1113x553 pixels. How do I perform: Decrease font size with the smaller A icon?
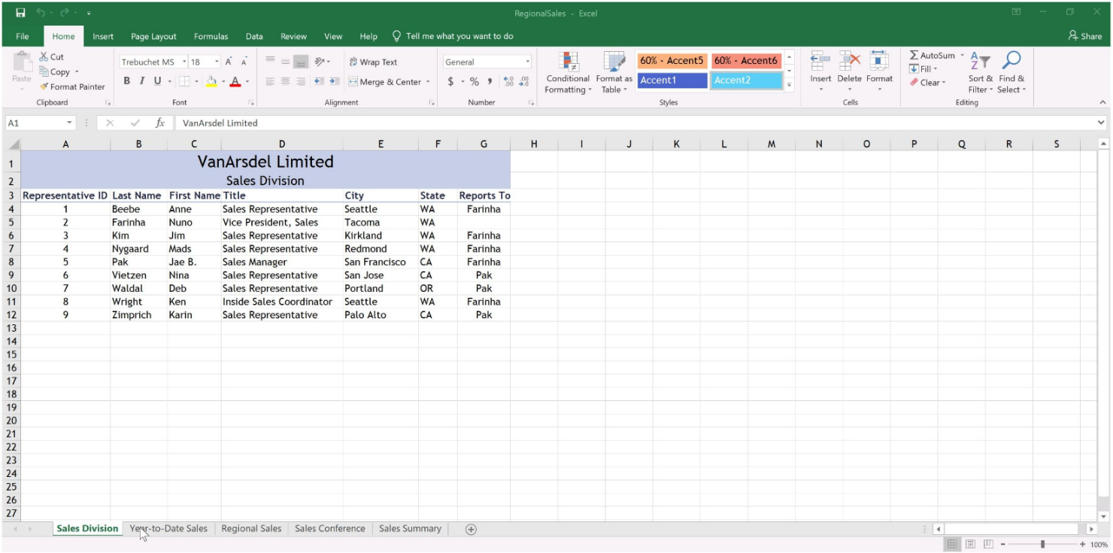(x=244, y=62)
